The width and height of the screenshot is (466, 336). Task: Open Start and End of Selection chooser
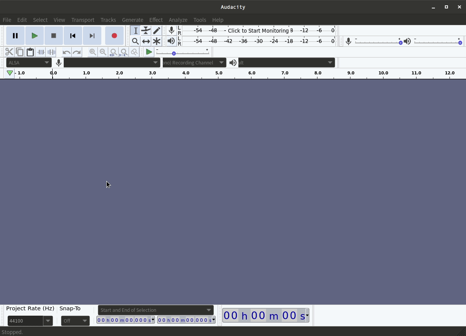click(x=155, y=310)
